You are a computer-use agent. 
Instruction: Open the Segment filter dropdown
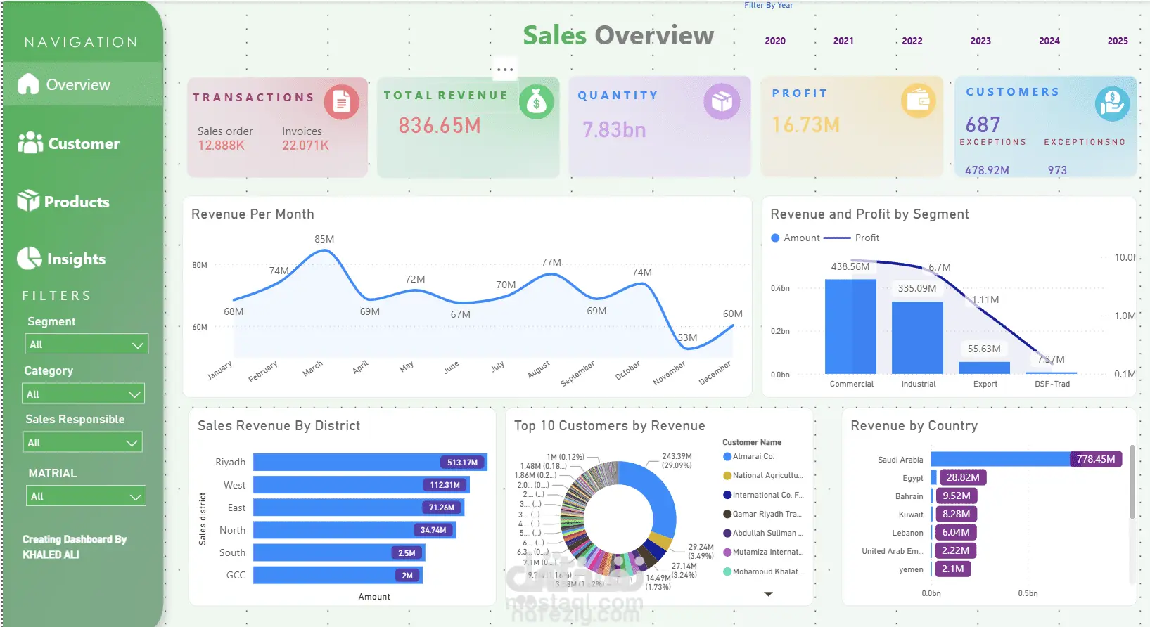[87, 344]
